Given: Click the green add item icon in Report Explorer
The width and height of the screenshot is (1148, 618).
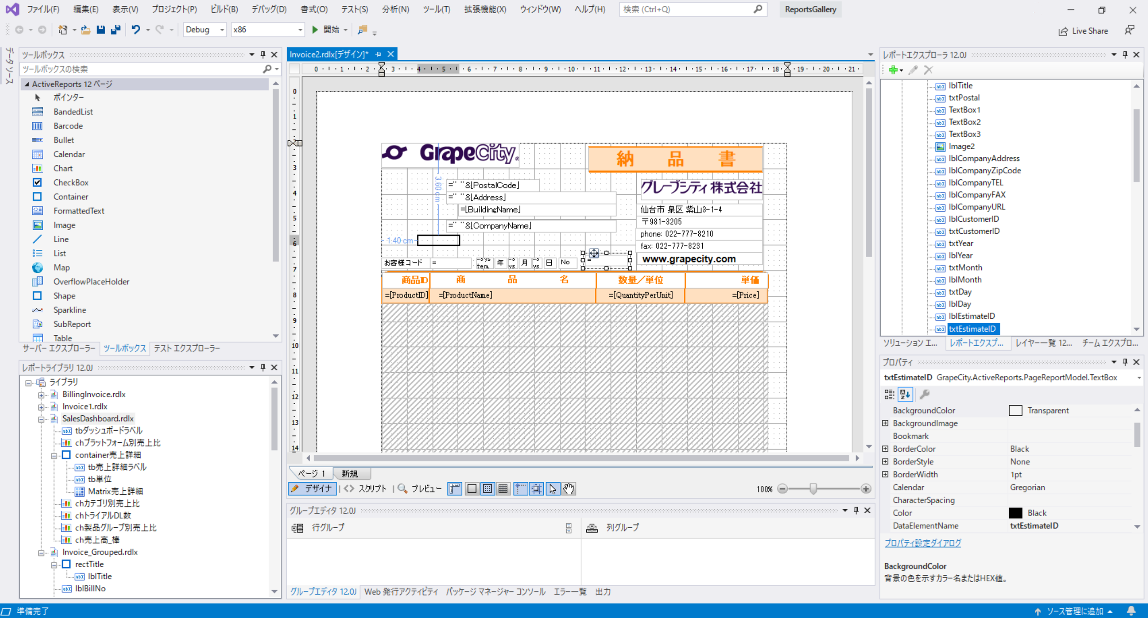Looking at the screenshot, I should 893,70.
